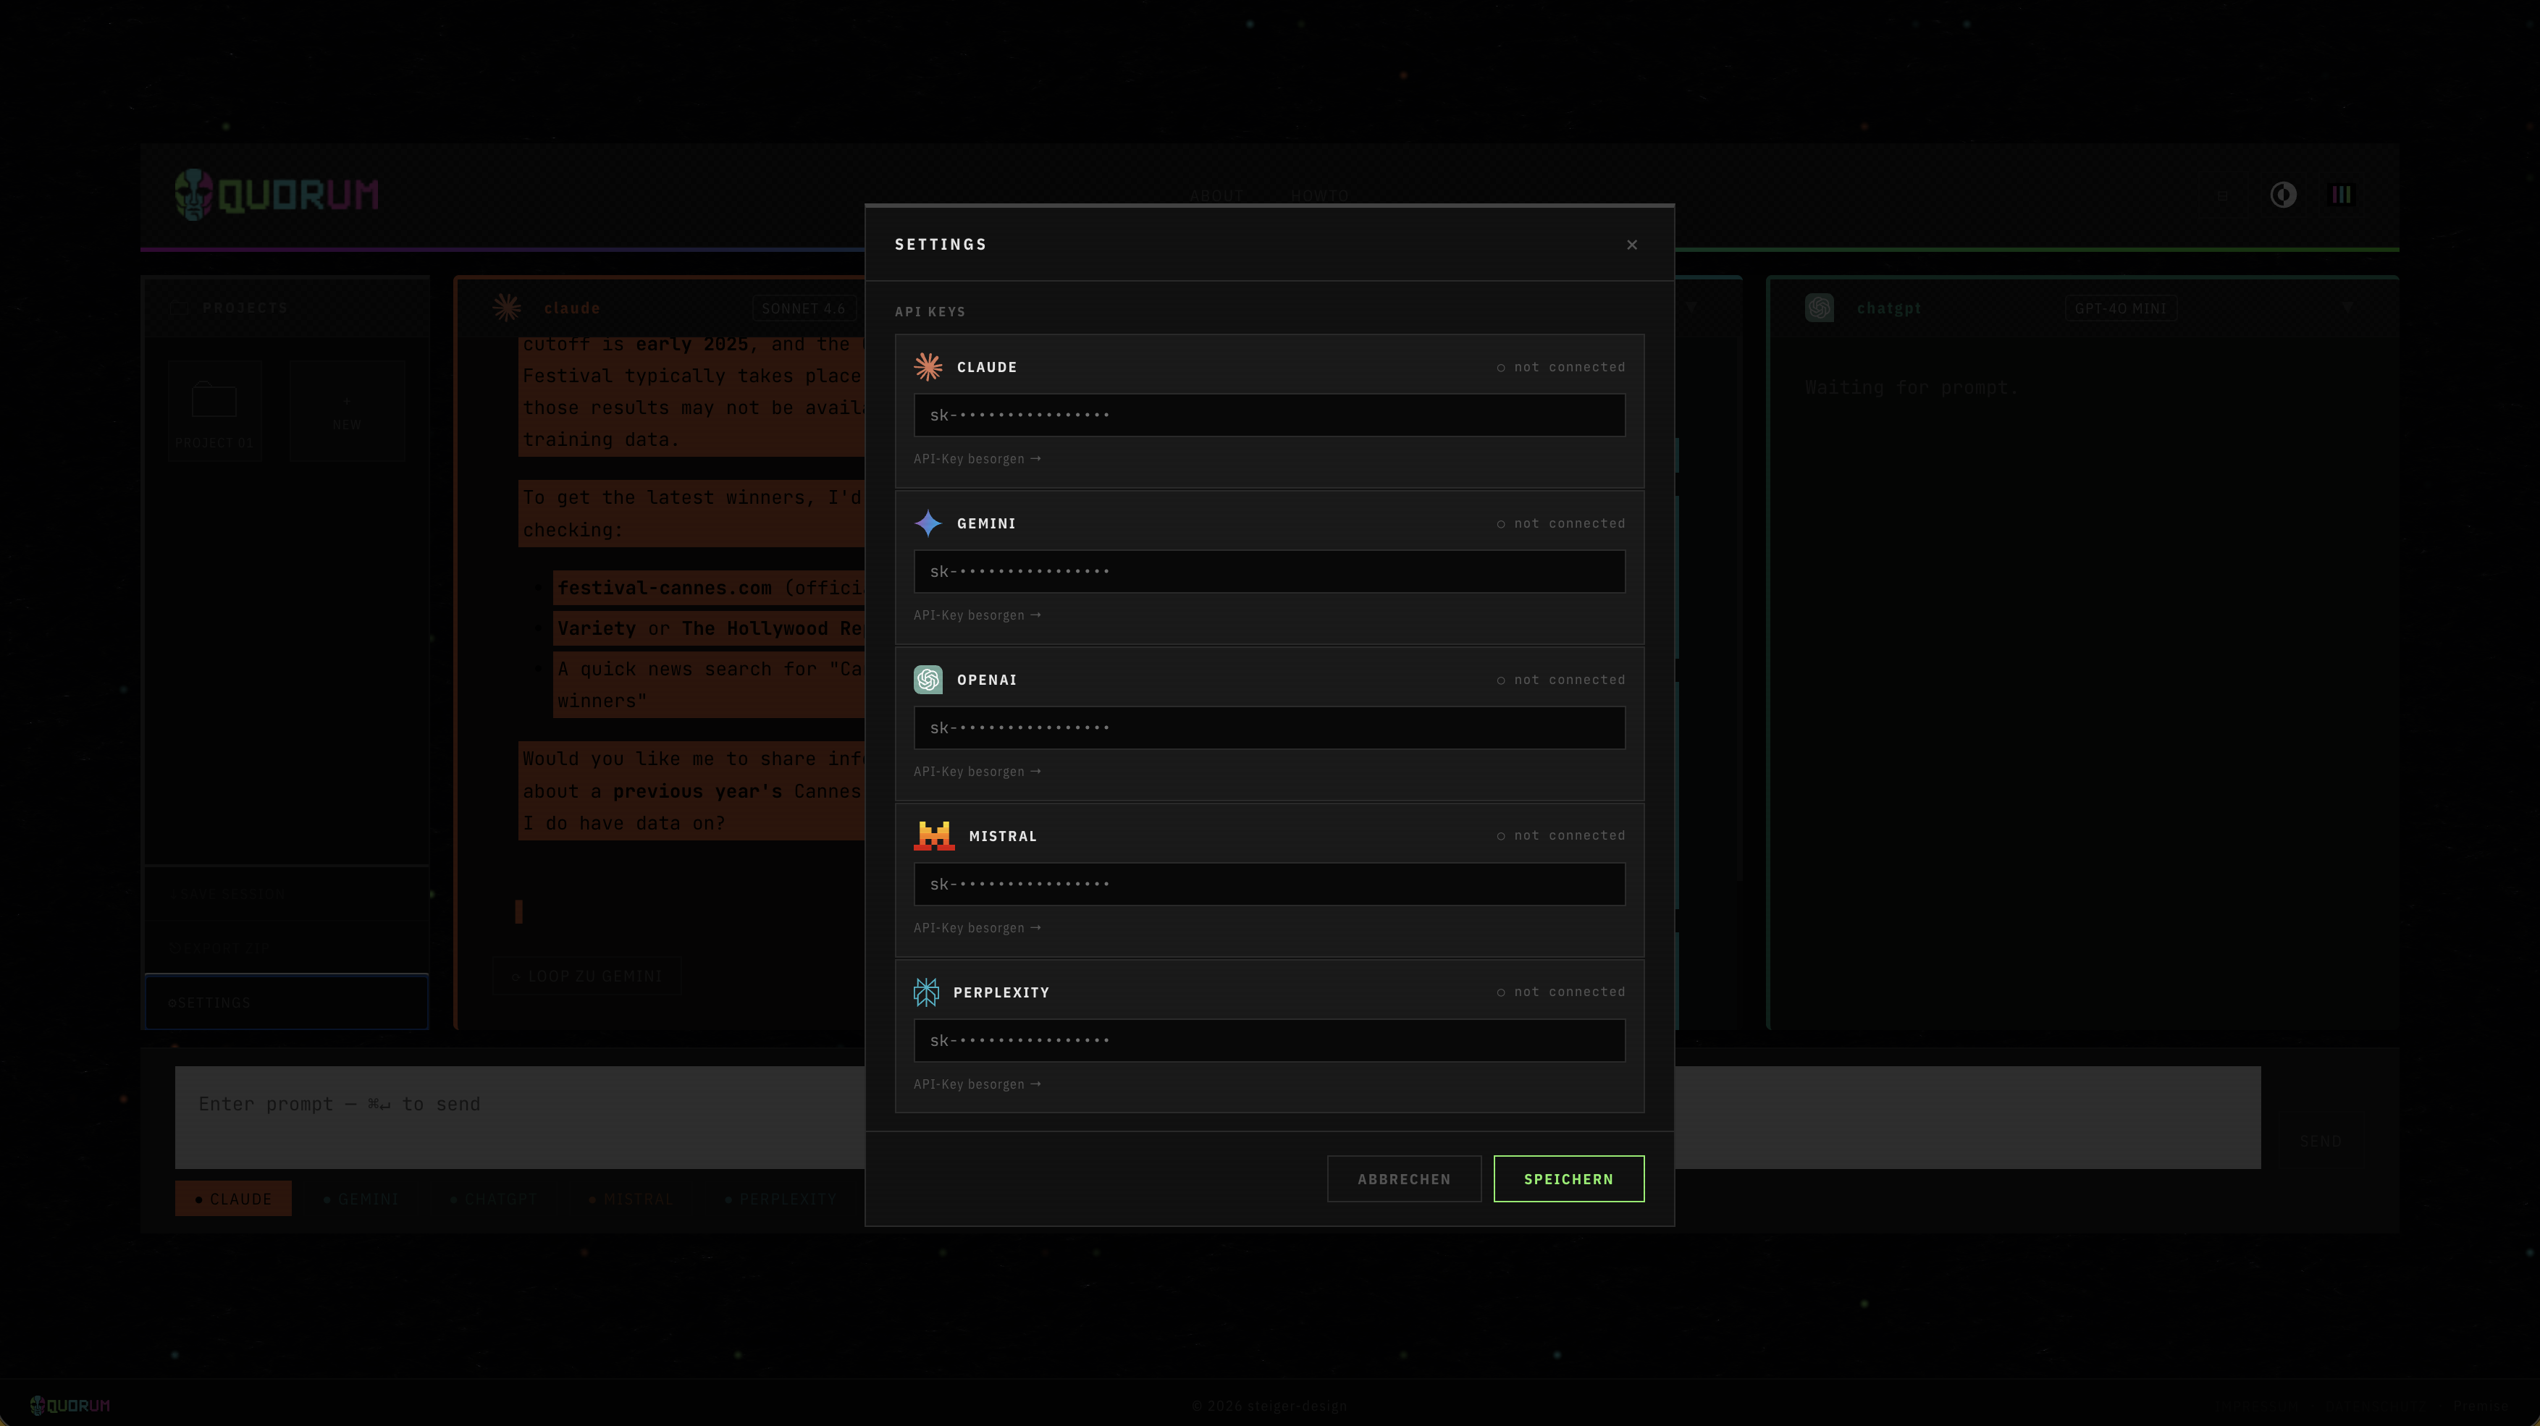2540x1426 pixels.
Task: Click the Perplexity logo icon
Action: coord(926,992)
